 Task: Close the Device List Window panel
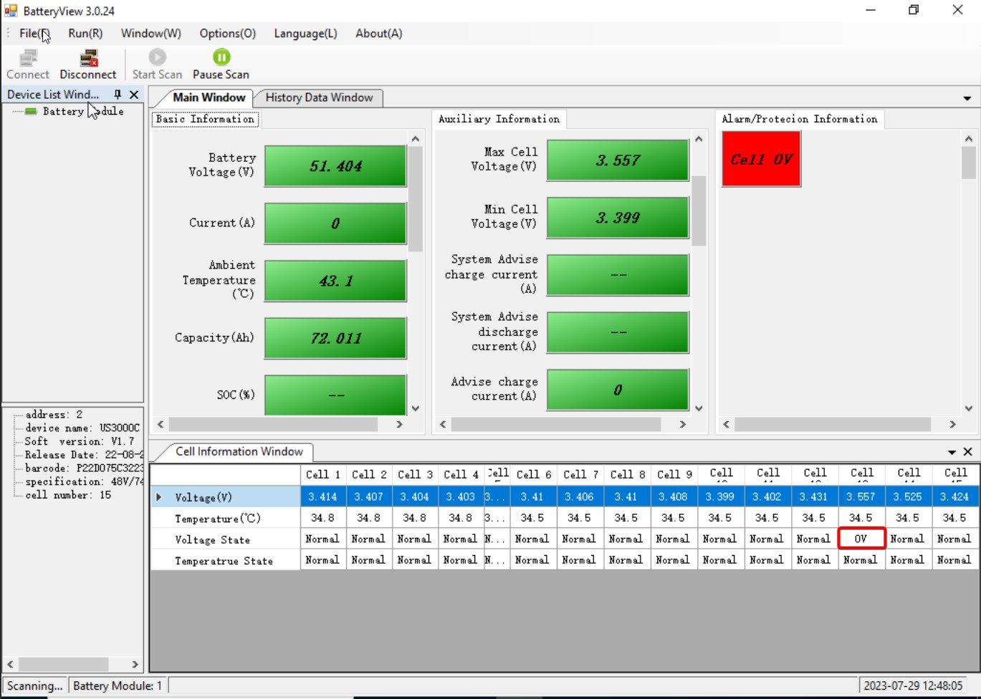(134, 95)
